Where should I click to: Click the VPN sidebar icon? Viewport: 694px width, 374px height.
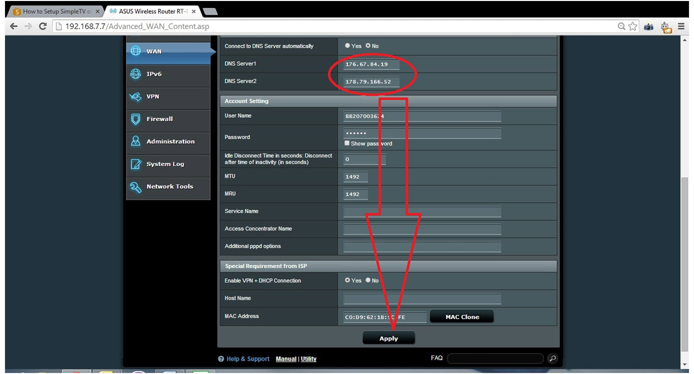135,97
